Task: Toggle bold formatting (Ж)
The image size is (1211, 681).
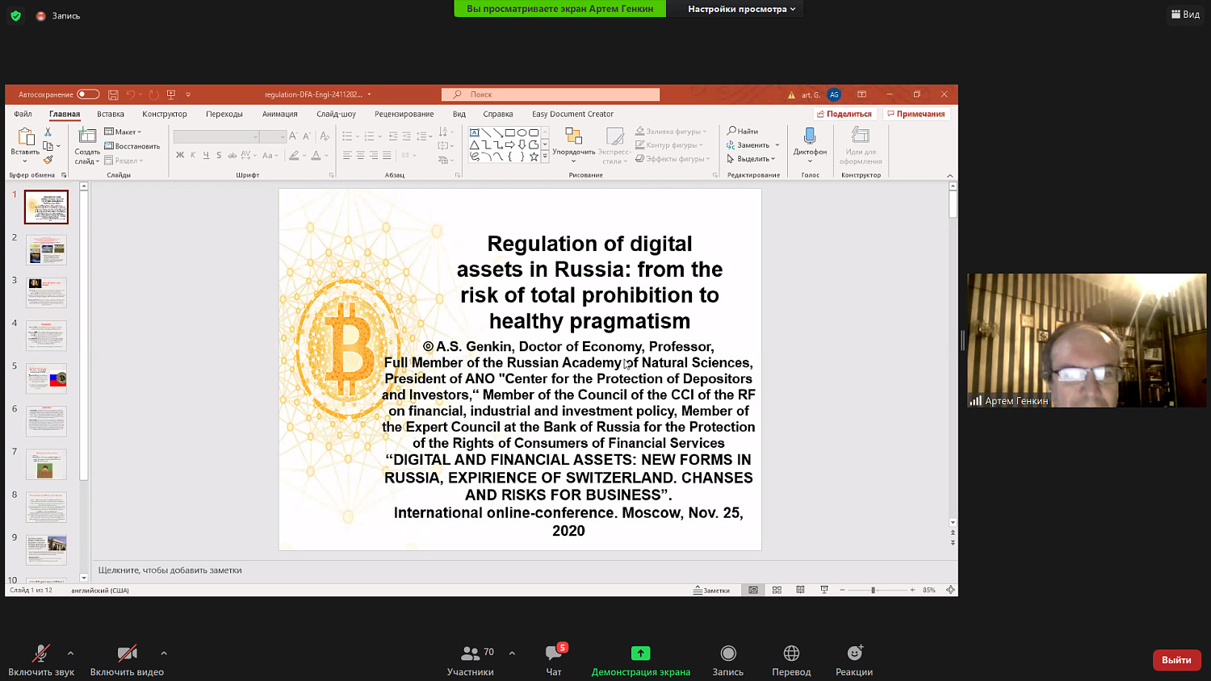Action: (180, 155)
